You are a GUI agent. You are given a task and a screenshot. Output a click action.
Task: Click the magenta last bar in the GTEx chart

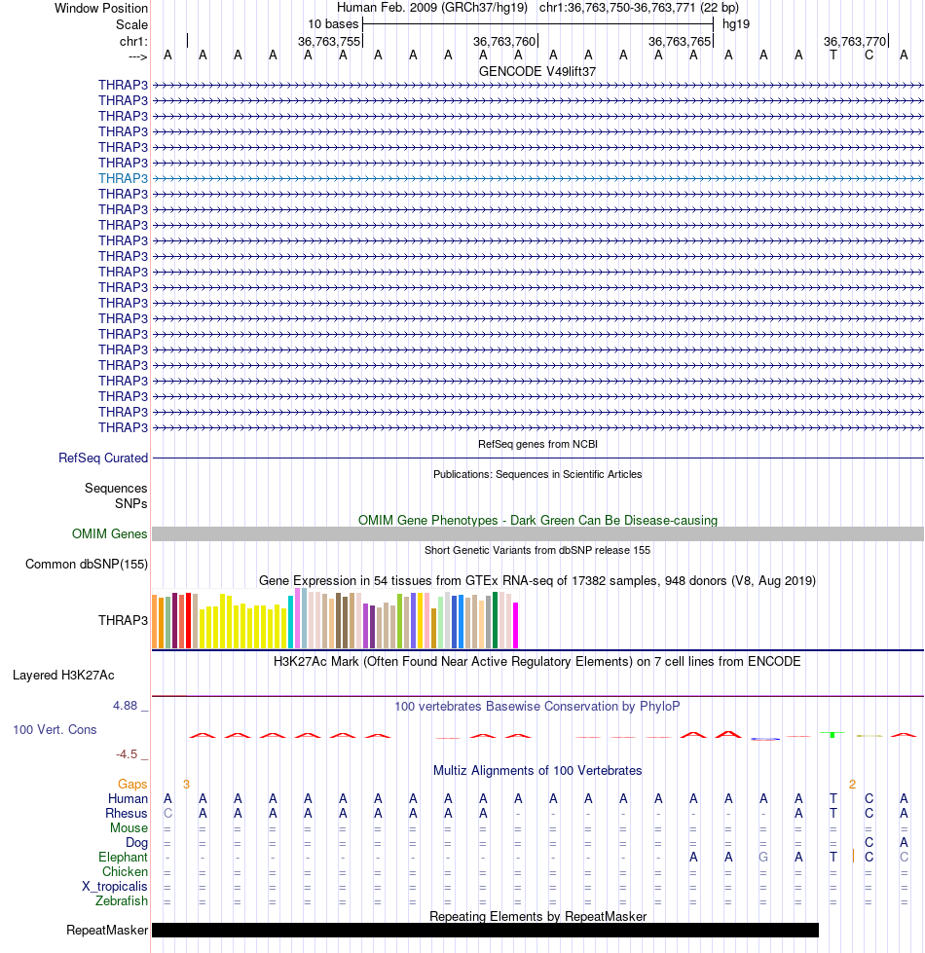(516, 625)
